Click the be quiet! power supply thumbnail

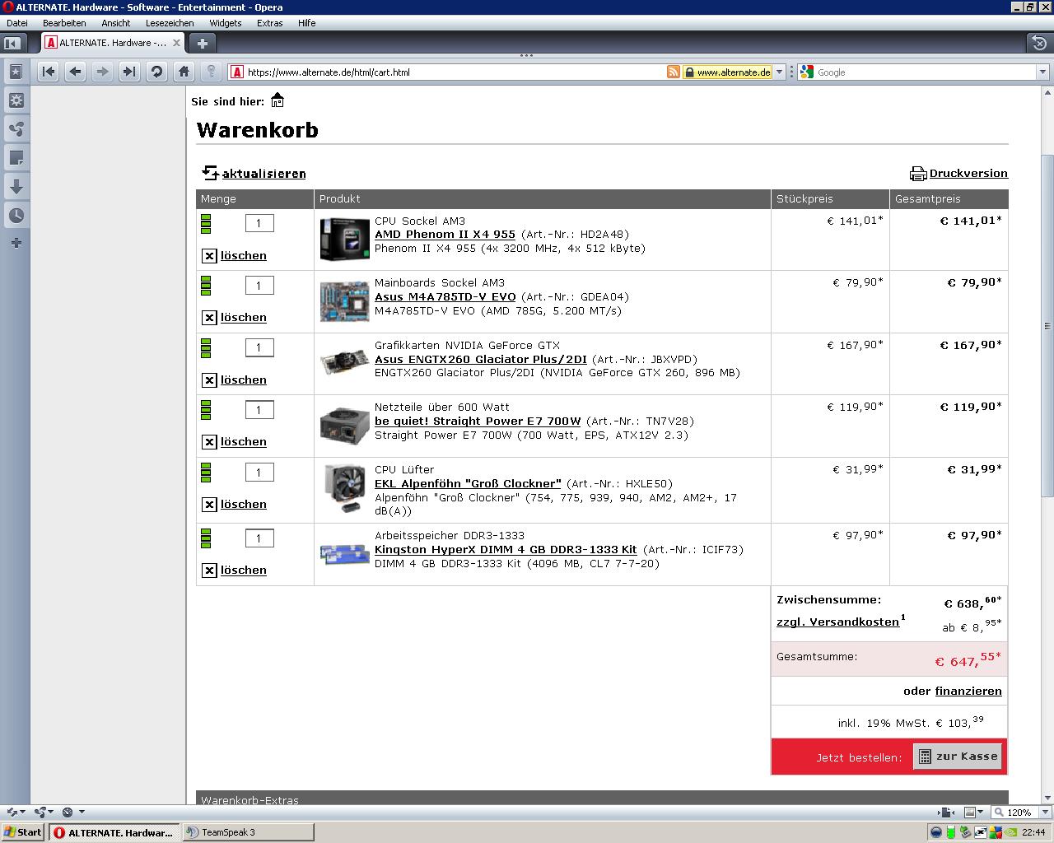point(344,426)
